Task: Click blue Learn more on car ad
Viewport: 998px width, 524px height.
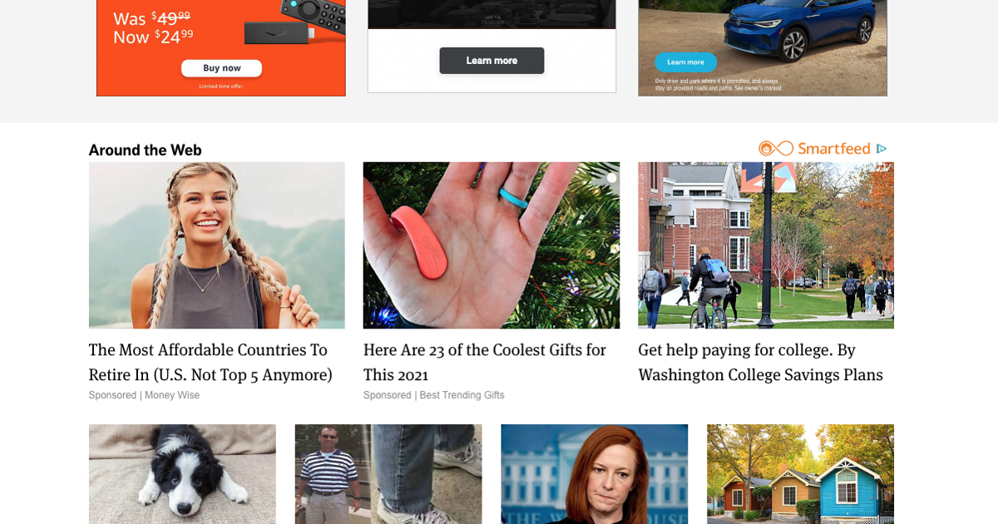Action: tap(685, 62)
